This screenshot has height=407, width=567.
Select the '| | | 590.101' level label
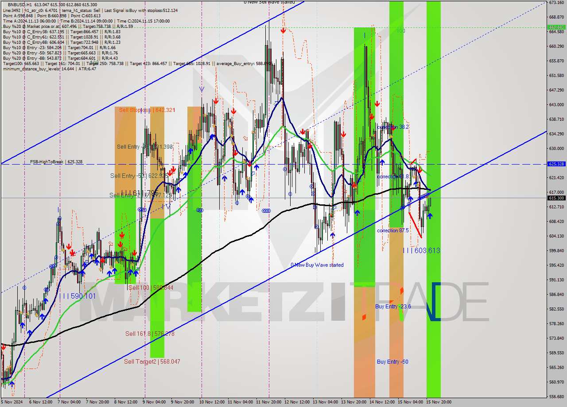click(x=79, y=296)
